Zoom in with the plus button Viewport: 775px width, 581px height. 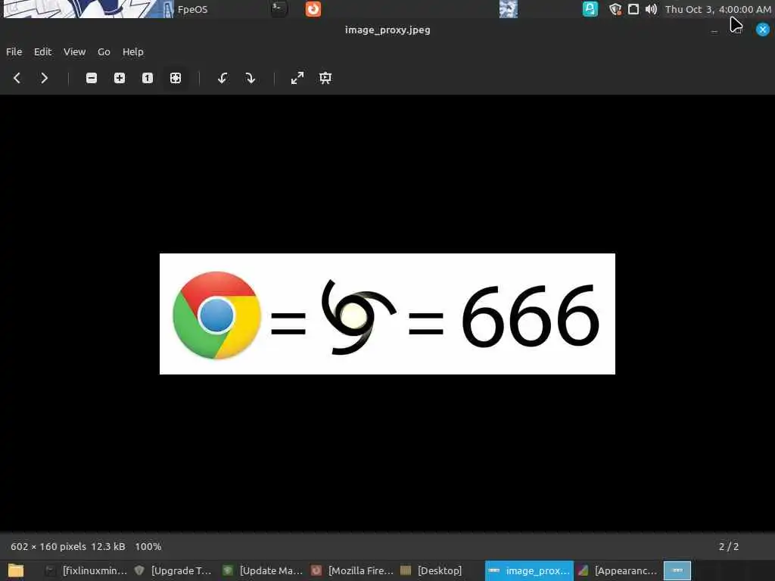[119, 78]
